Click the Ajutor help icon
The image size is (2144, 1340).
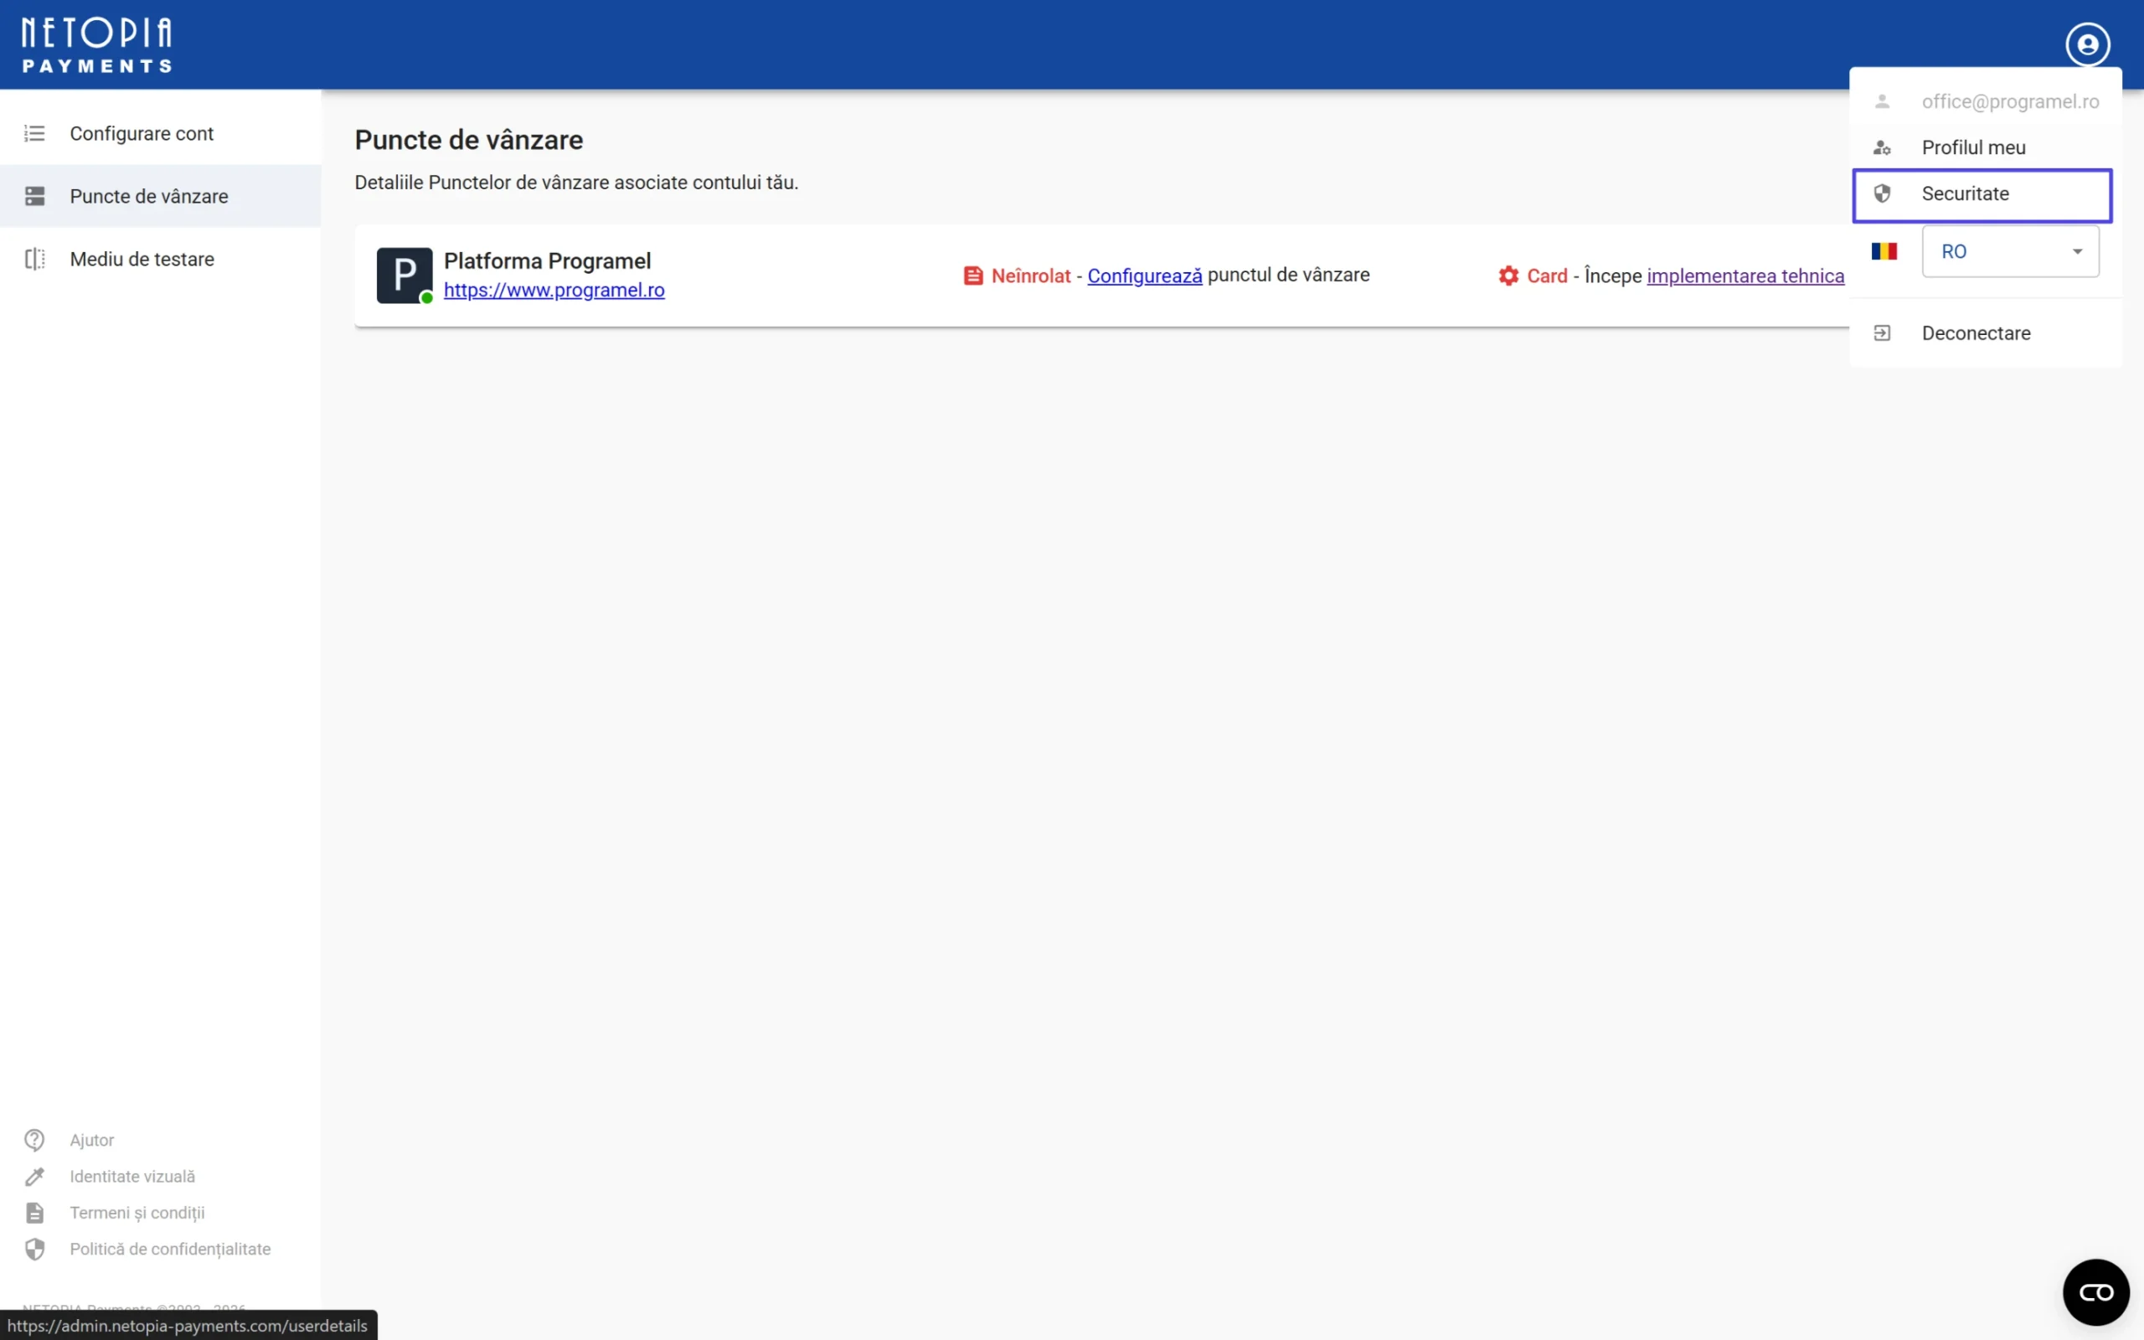coord(34,1140)
